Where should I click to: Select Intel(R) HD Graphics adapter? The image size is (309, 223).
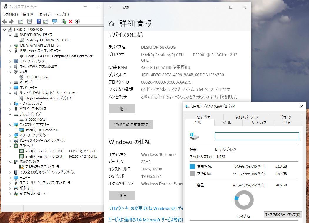(41, 130)
